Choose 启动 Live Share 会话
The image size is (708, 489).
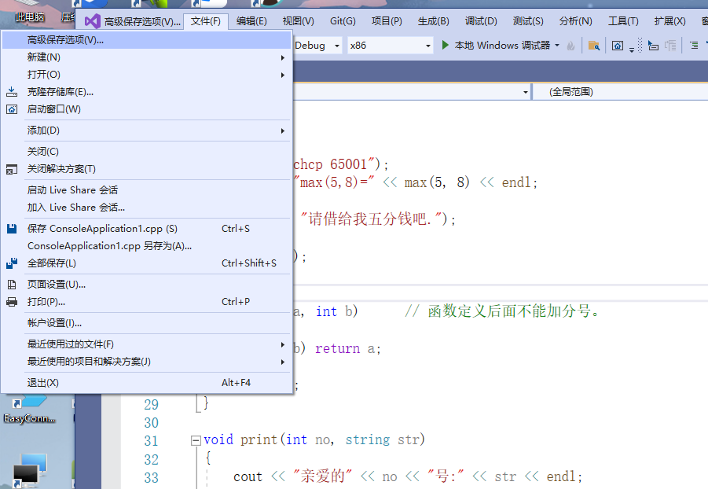click(146, 189)
